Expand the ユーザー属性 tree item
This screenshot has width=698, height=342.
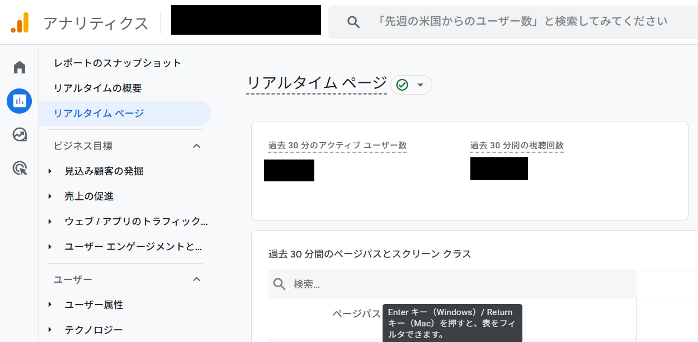coord(50,304)
